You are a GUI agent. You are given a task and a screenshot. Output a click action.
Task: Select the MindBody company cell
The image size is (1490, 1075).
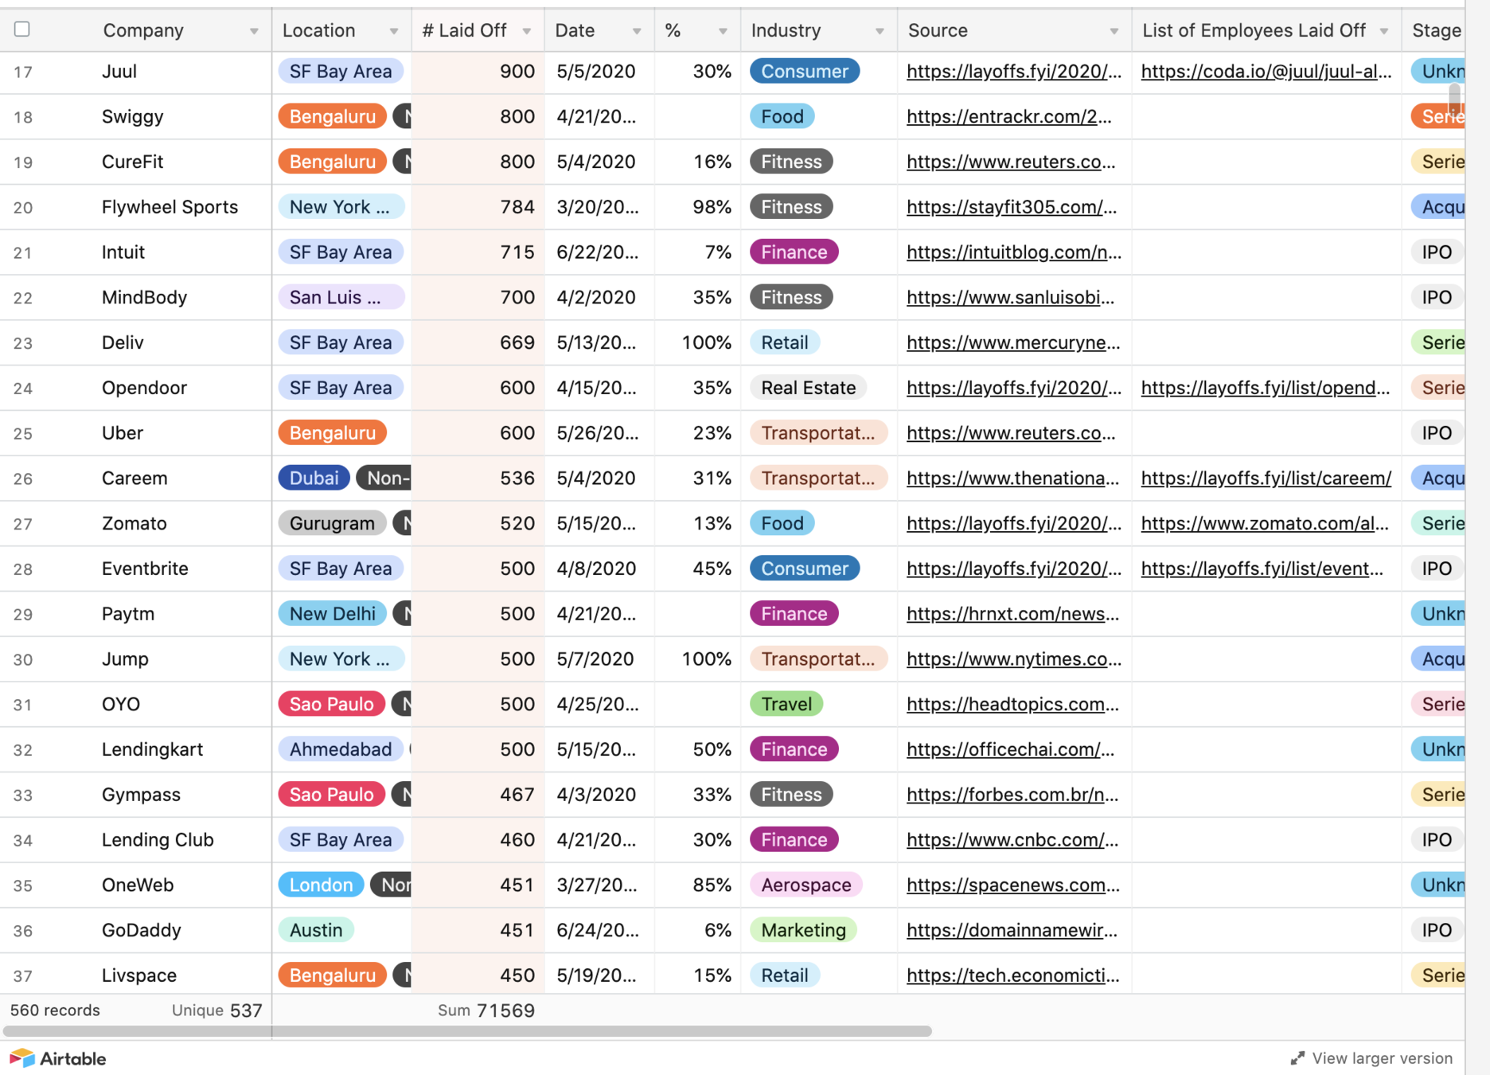click(144, 298)
